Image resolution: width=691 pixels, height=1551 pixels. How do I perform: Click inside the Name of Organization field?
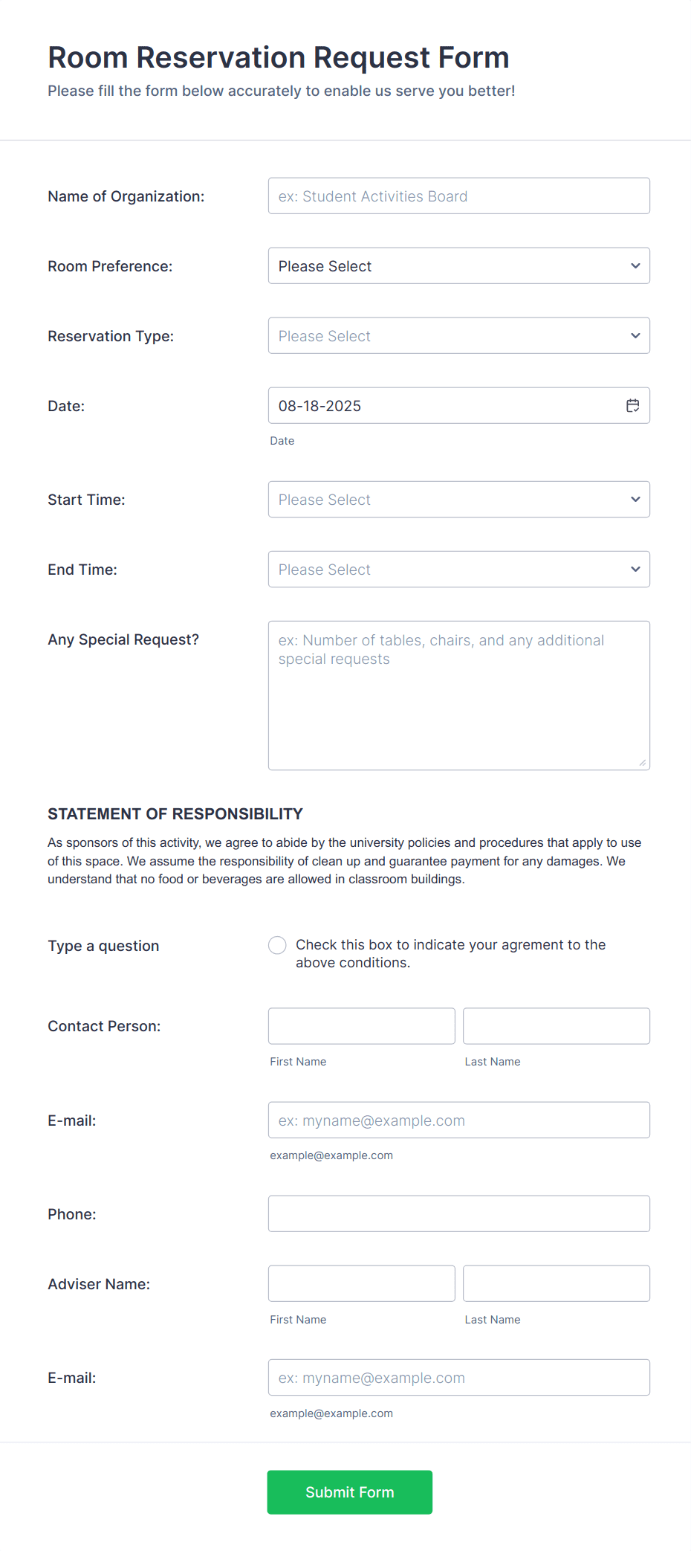click(458, 196)
